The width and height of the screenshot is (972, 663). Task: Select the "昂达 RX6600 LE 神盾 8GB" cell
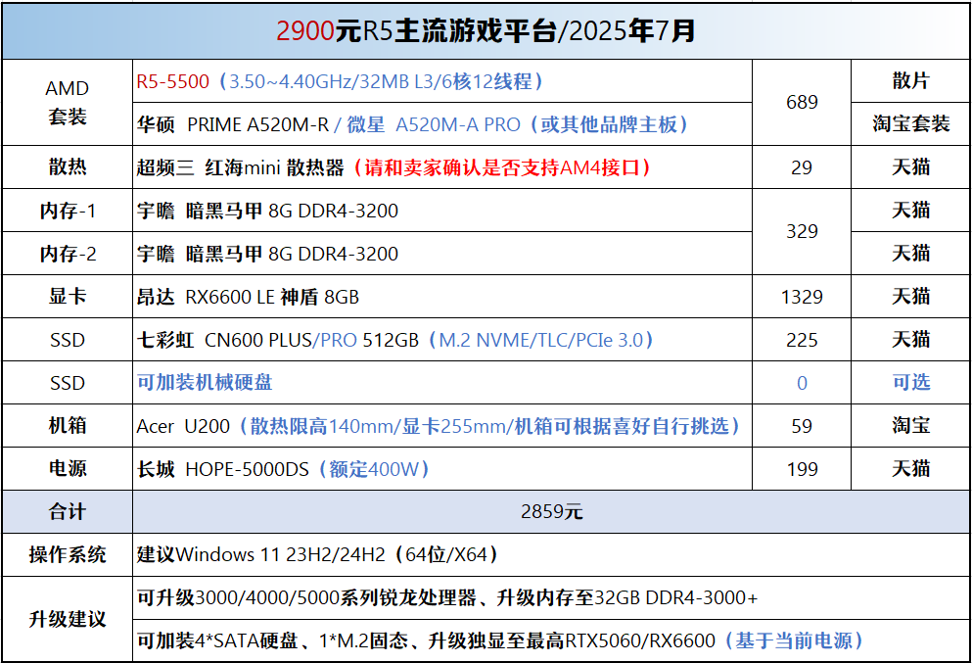(442, 297)
